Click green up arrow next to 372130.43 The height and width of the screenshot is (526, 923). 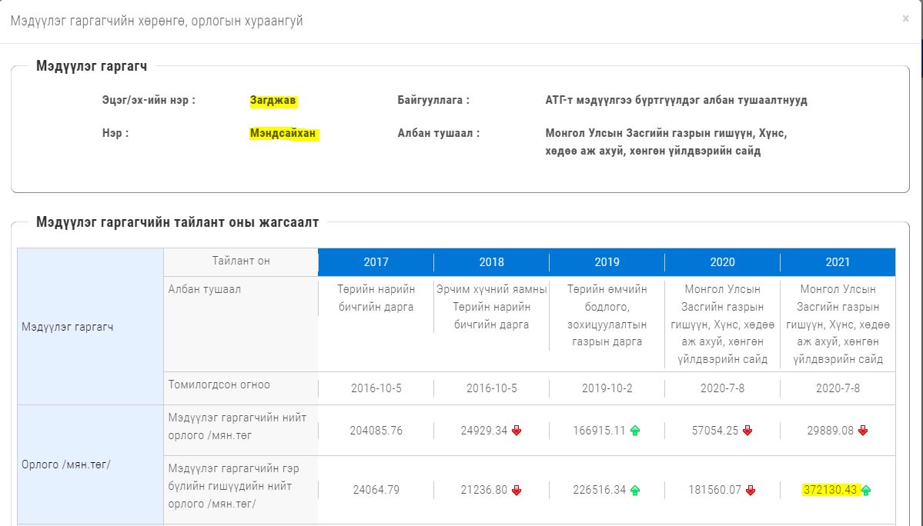point(866,490)
